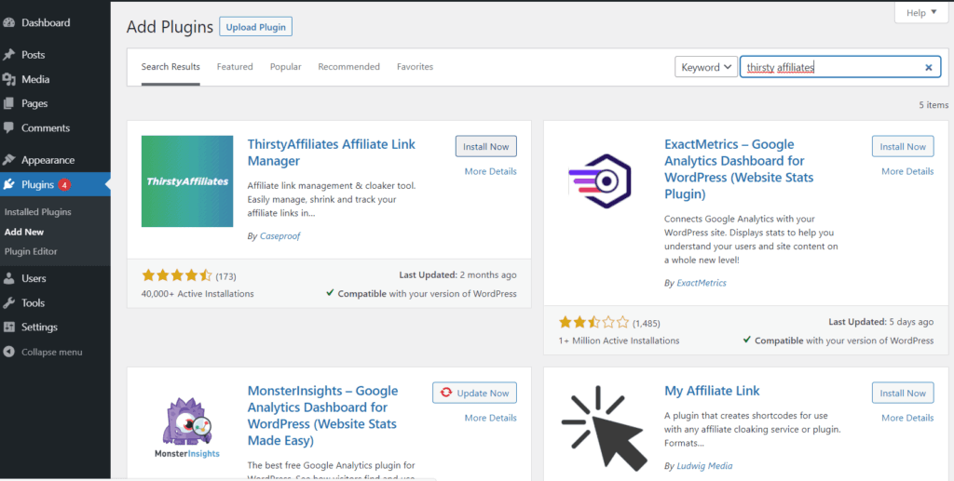This screenshot has width=954, height=481.
Task: Select Add New in Plugins submenu
Action: [x=24, y=232]
